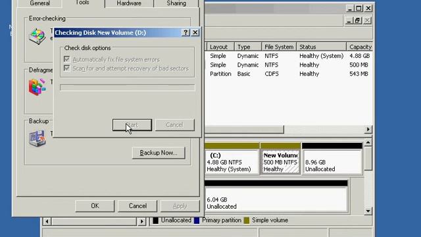The image size is (421, 237).
Task: Click the olive Simple volume legend swatch
Action: coord(247,221)
